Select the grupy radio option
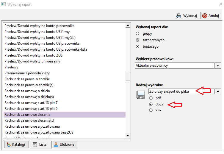Screen dimensions: 224x154 137,33
